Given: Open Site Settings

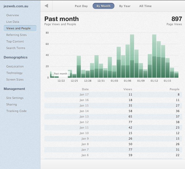Looking at the screenshot, I should pos(15,98).
